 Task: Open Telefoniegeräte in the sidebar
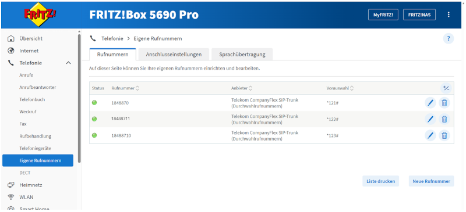(35, 148)
